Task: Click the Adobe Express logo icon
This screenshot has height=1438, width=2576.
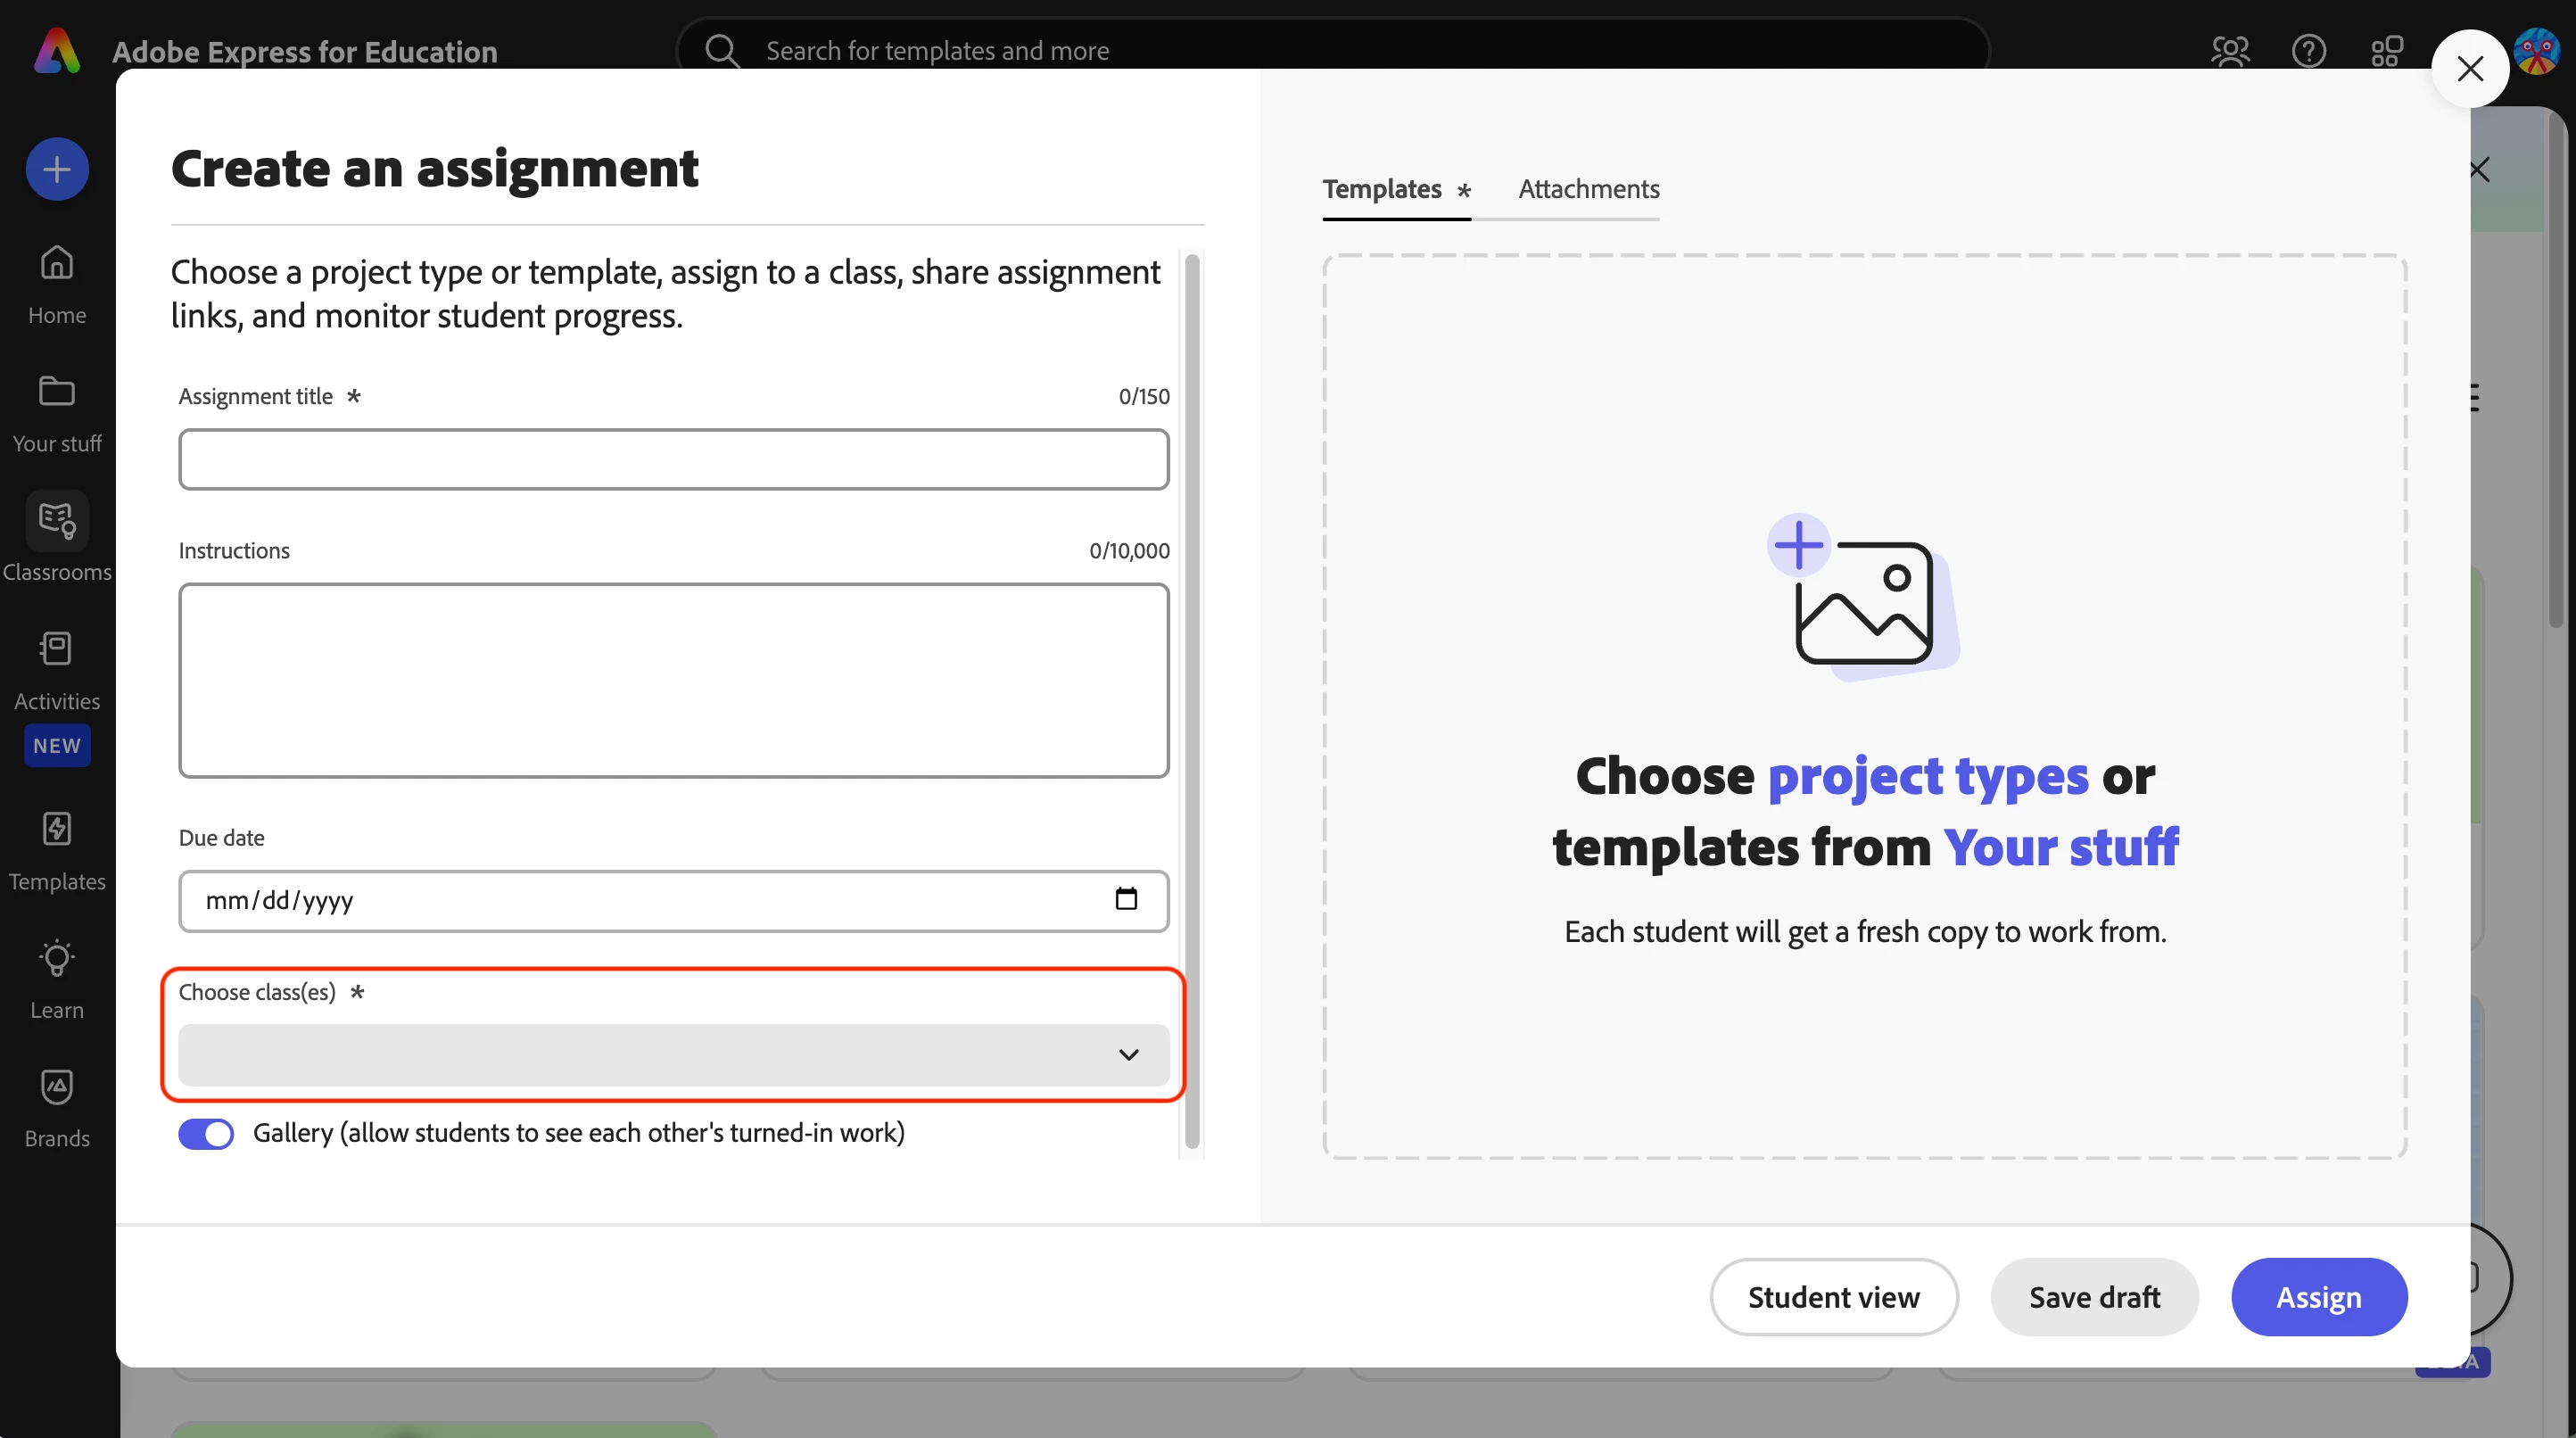Action: 57,50
